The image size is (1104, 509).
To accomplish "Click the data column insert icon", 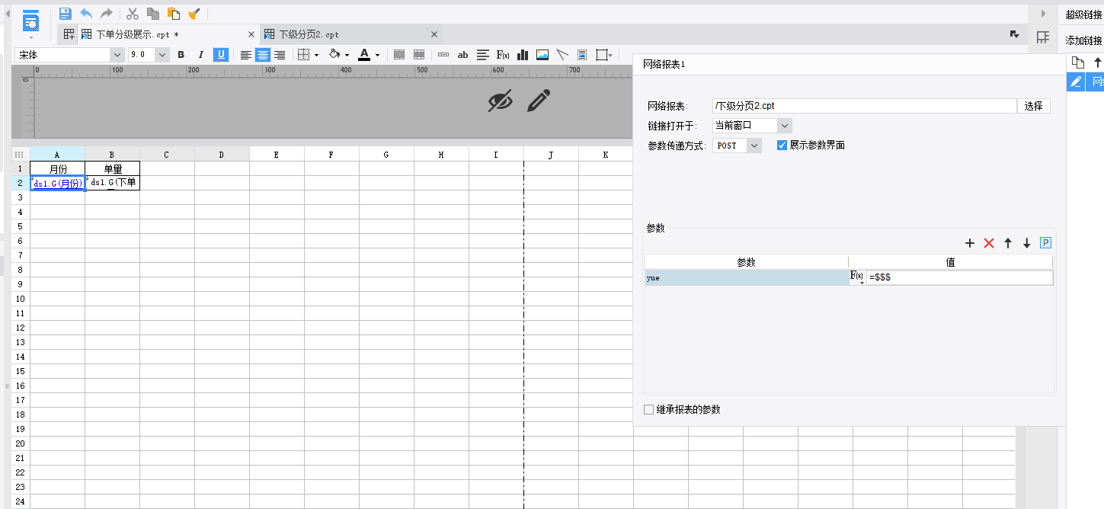I will [443, 55].
